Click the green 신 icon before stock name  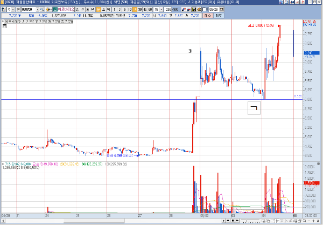(55, 10)
